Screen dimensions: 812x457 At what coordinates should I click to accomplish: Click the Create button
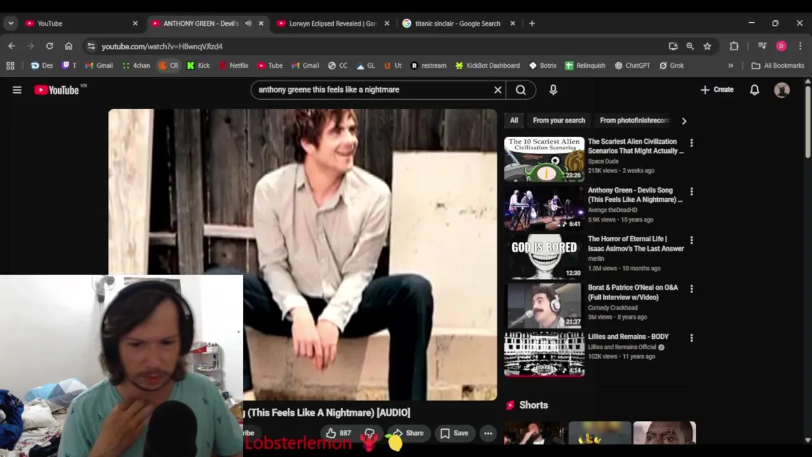717,90
